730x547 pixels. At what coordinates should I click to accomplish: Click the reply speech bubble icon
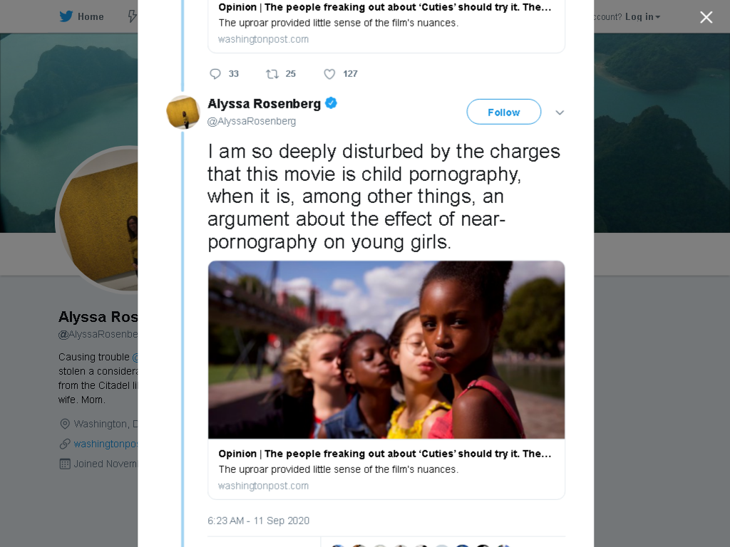coord(215,74)
